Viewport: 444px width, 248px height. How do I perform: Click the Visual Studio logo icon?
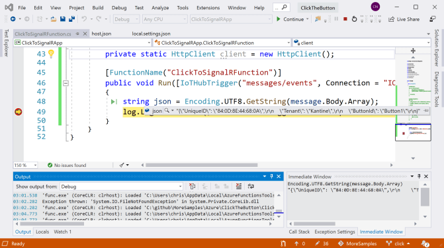pyautogui.click(x=9, y=7)
